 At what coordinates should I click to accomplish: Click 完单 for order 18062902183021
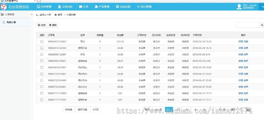pos(246,61)
